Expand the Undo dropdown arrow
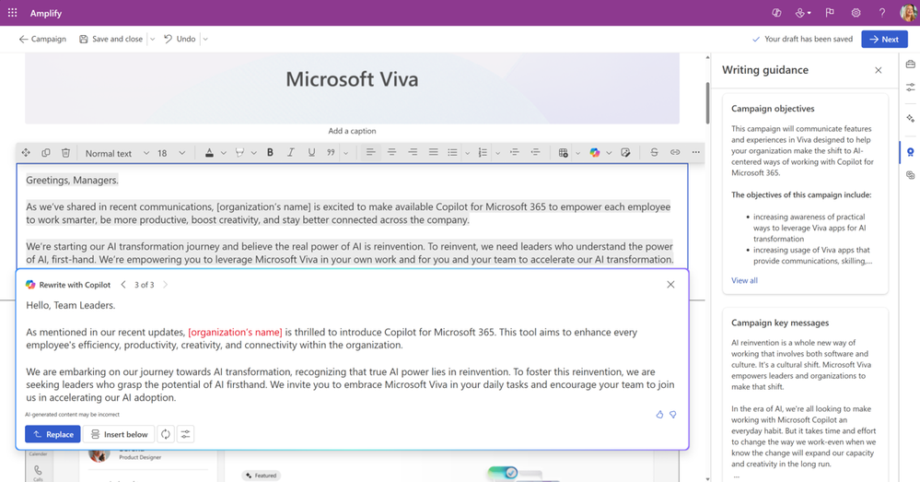The height and width of the screenshot is (482, 920). pyautogui.click(x=205, y=40)
